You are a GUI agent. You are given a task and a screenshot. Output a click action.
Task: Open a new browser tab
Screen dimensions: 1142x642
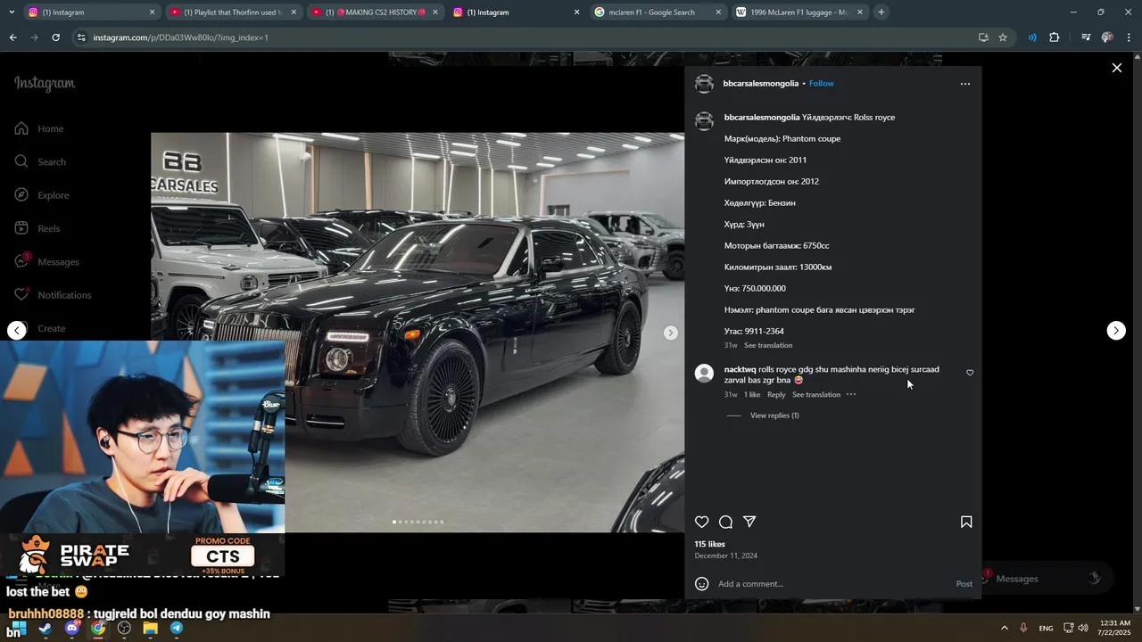881,12
